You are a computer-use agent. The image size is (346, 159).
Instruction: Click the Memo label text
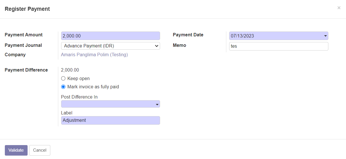179,45
